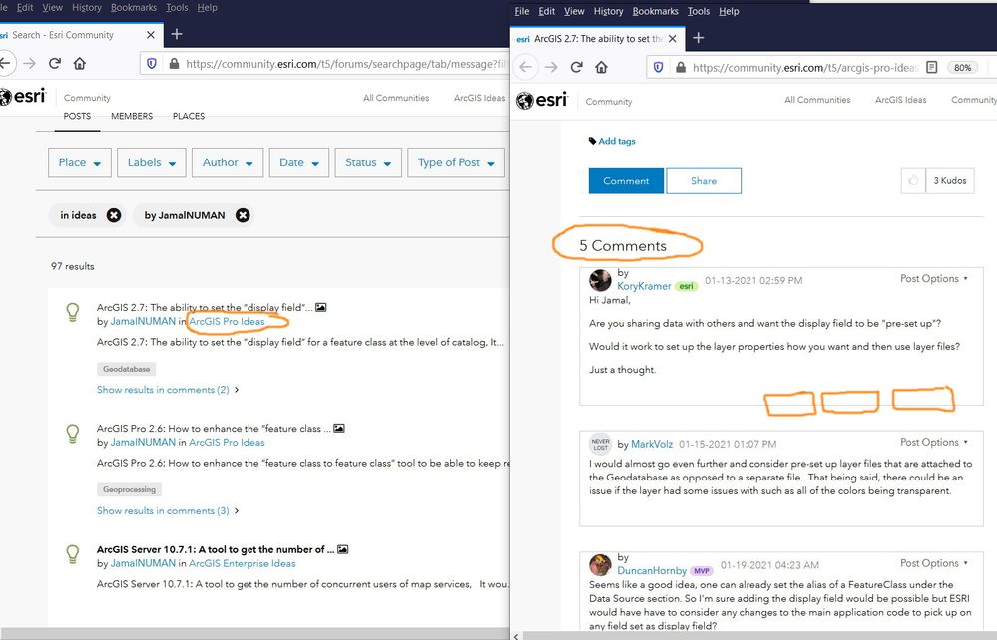Go Home in the left browser window
The width and height of the screenshot is (997, 640).
tap(80, 63)
